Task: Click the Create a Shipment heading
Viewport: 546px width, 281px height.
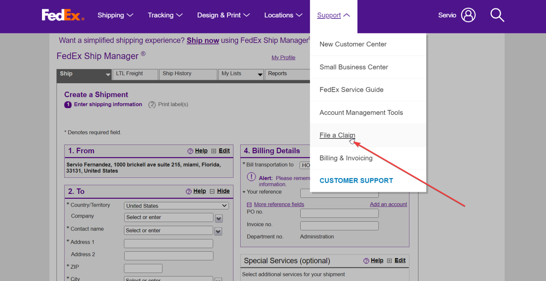Action: click(x=96, y=95)
